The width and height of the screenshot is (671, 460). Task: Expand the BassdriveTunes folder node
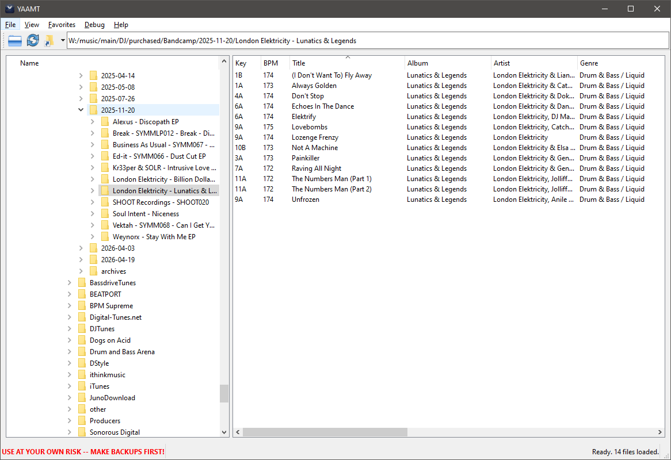[x=69, y=282]
